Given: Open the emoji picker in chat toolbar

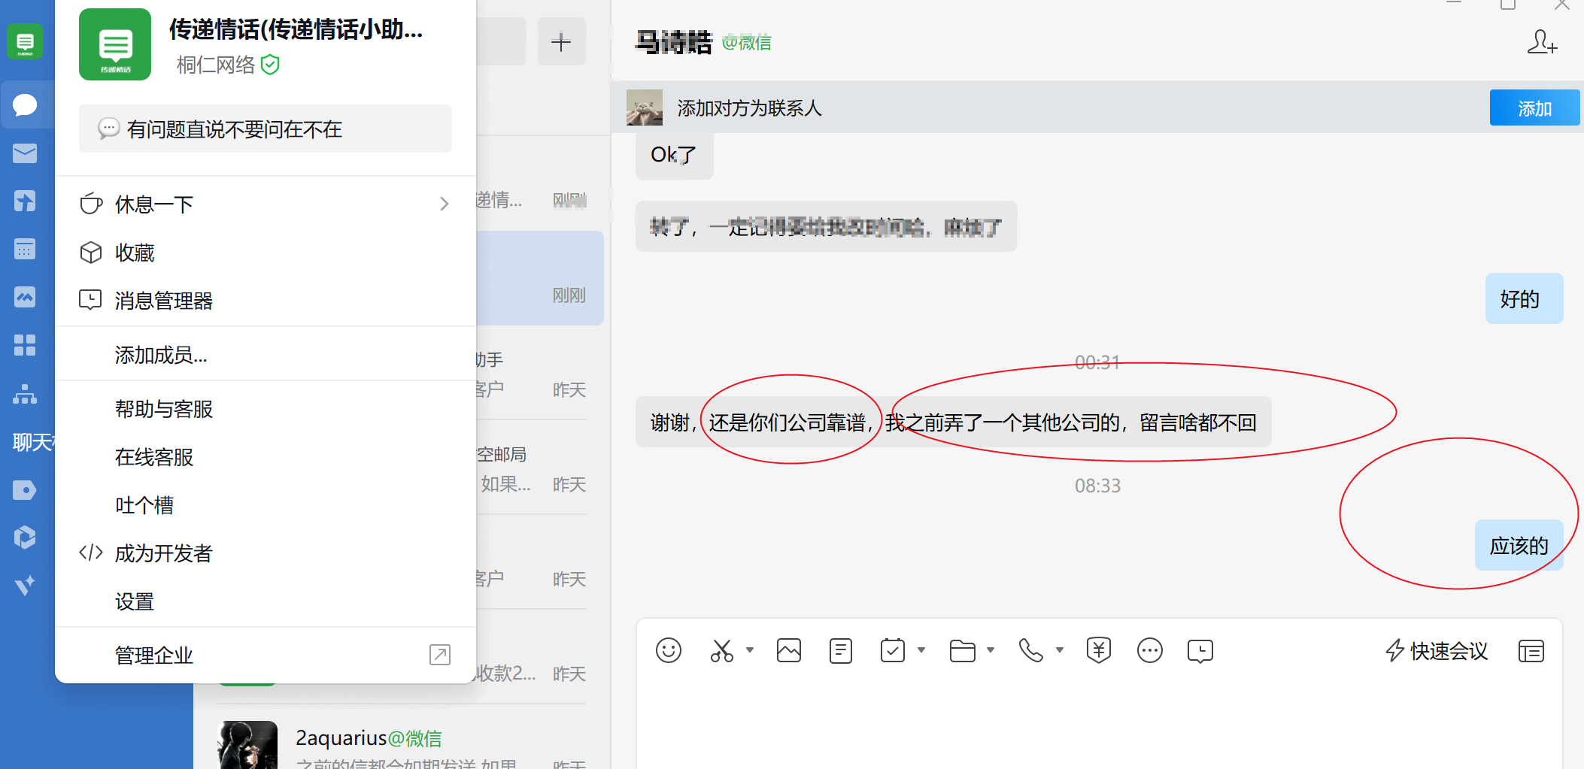Looking at the screenshot, I should [669, 650].
